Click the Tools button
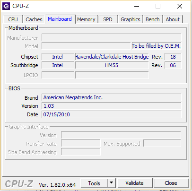The width and height of the screenshot is (192, 191). tap(94, 183)
